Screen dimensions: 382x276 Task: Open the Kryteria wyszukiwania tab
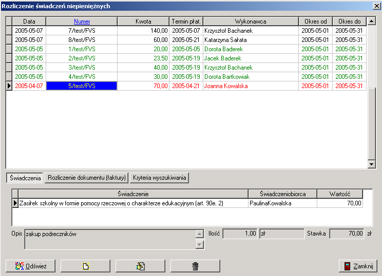pyautogui.click(x=160, y=178)
